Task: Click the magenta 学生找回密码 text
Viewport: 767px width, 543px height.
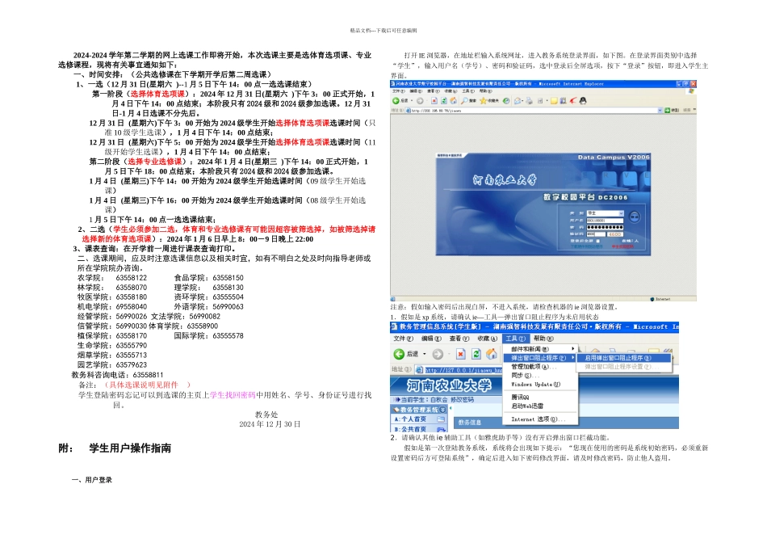Action: pyautogui.click(x=233, y=395)
